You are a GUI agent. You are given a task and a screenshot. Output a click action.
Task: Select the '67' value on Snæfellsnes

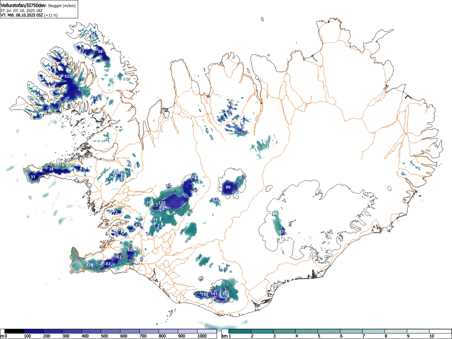pyautogui.click(x=82, y=169)
